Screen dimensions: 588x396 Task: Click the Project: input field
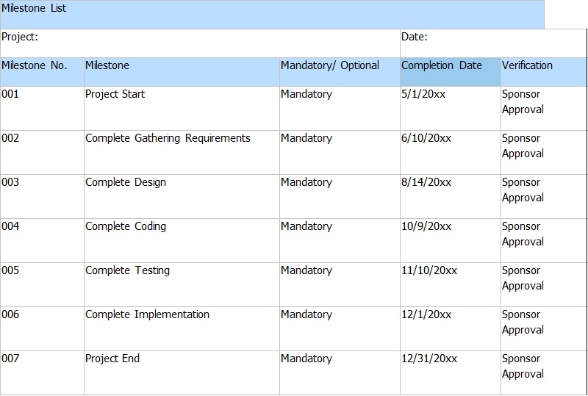(200, 43)
